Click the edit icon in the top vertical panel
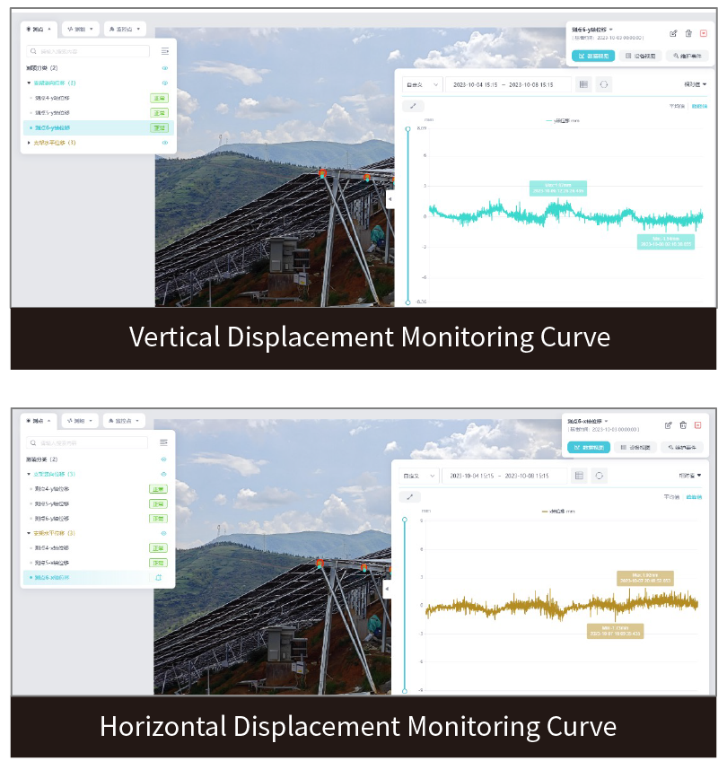Screen dimensions: 727x761 click(x=673, y=33)
